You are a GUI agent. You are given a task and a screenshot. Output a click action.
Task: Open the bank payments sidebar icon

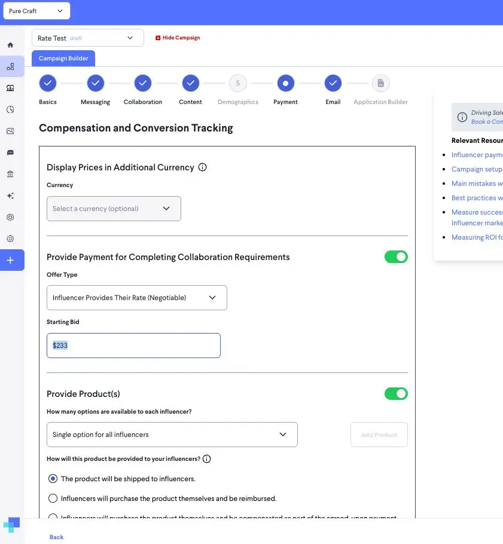tap(10, 174)
